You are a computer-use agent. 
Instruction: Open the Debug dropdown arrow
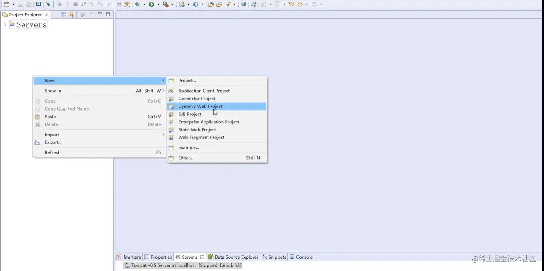tap(144, 4)
